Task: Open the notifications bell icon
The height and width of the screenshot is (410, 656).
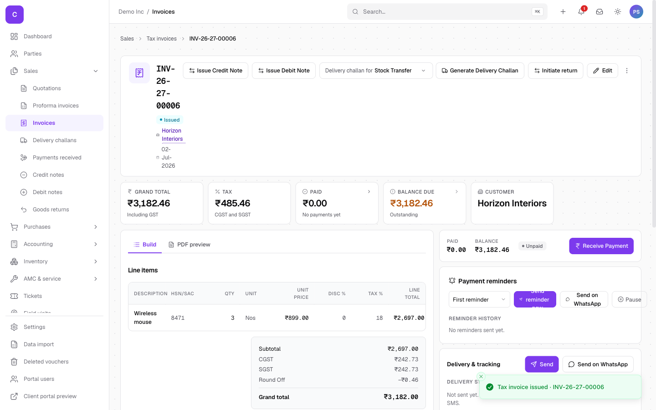Action: [x=581, y=12]
